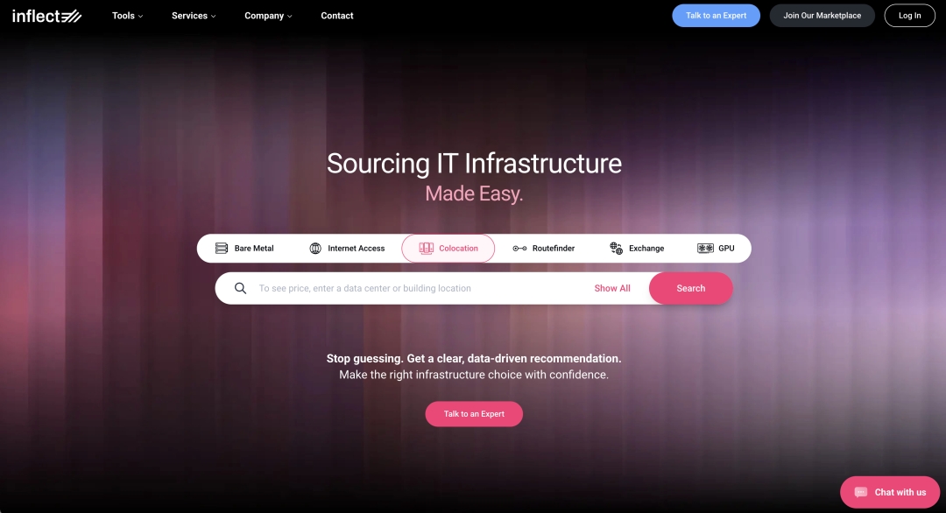Click the Internet Access globe icon
Viewport: 946px width, 513px height.
coord(315,249)
